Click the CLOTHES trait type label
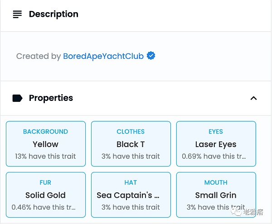Image resolution: width=272 pixels, height=224 pixels. (x=131, y=132)
